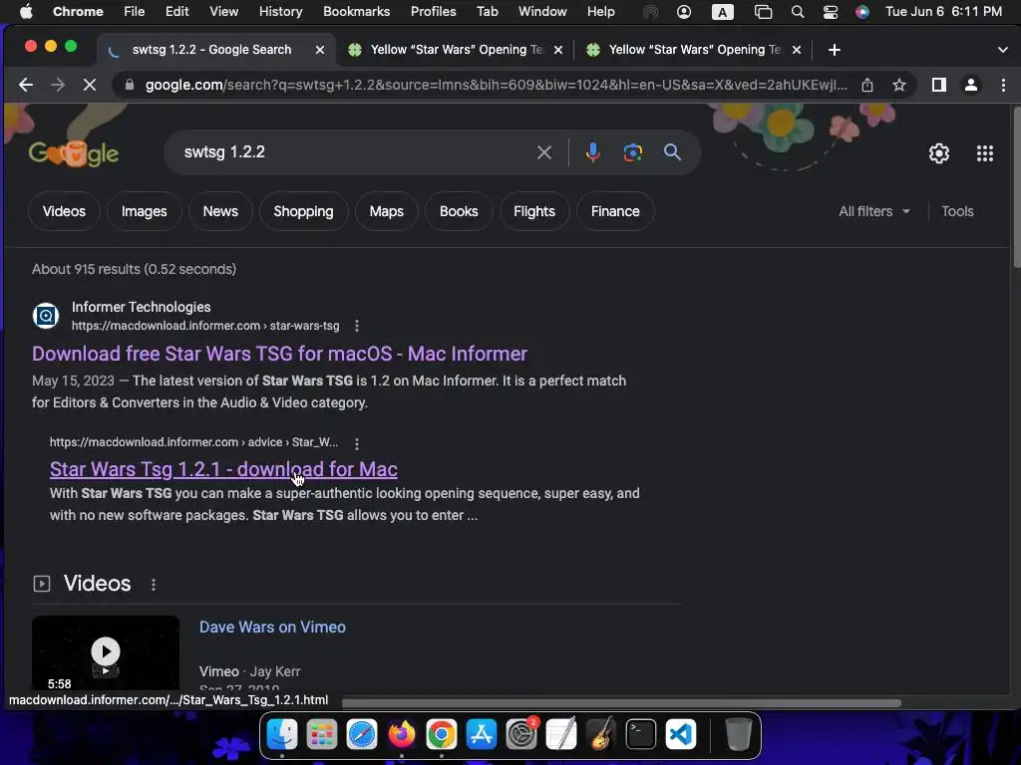
Task: Open System Settings from the dock
Action: (x=521, y=735)
